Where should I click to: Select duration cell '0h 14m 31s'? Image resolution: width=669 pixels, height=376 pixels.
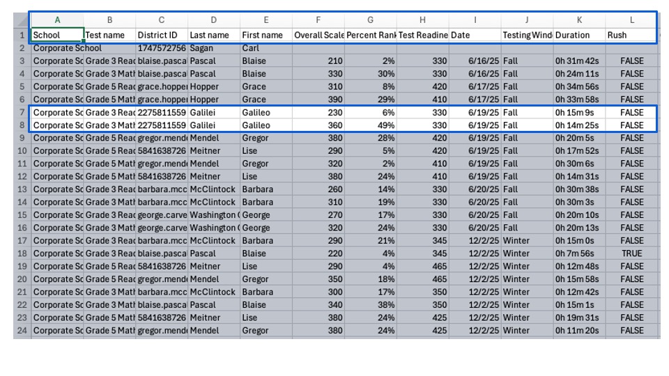(579, 176)
